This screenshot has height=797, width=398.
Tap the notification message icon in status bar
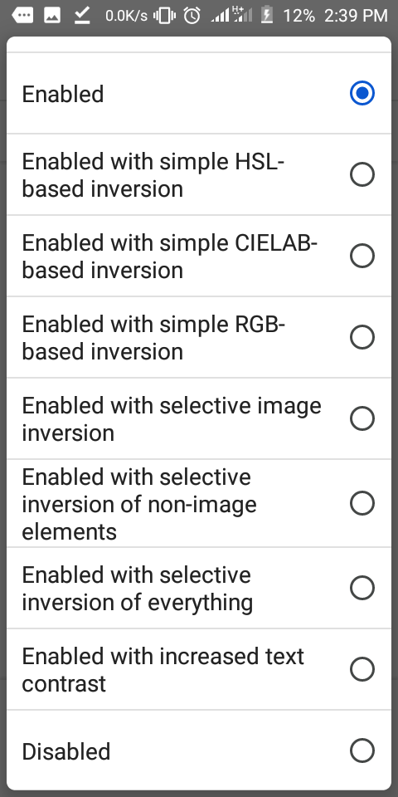(x=22, y=15)
